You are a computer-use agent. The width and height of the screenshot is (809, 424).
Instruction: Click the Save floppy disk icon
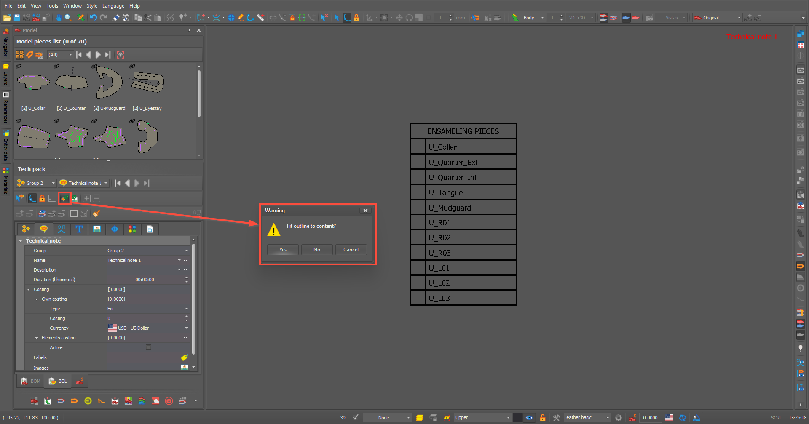(17, 18)
